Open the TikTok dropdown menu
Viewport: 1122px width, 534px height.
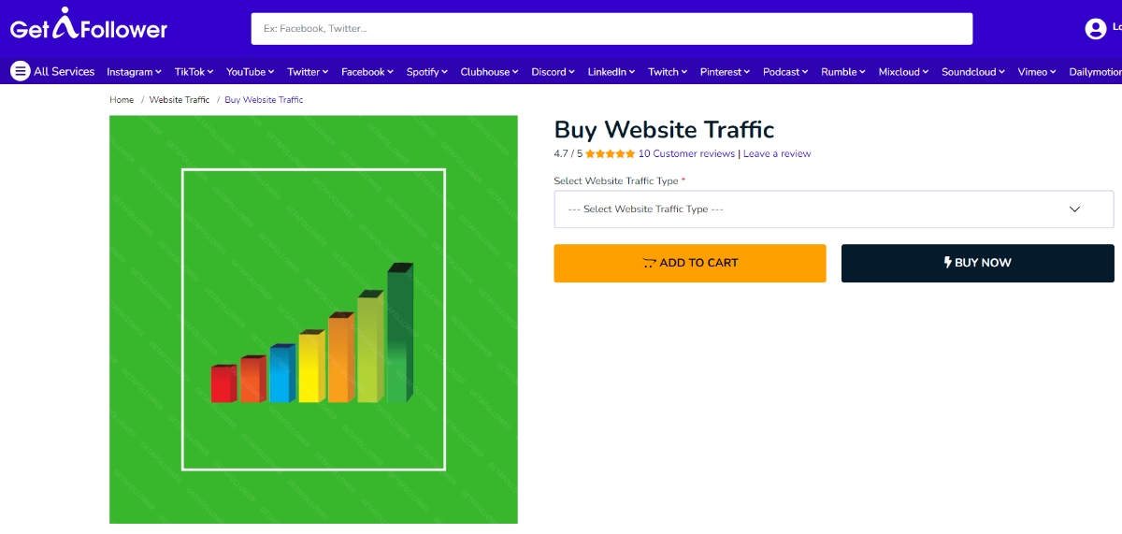tap(194, 72)
